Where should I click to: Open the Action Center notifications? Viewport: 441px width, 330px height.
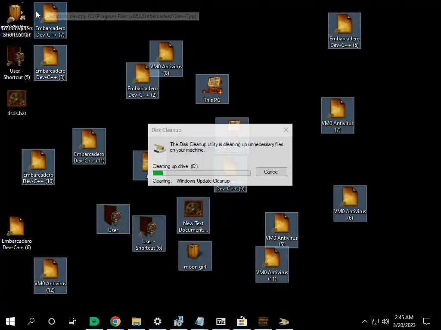tap(427, 321)
